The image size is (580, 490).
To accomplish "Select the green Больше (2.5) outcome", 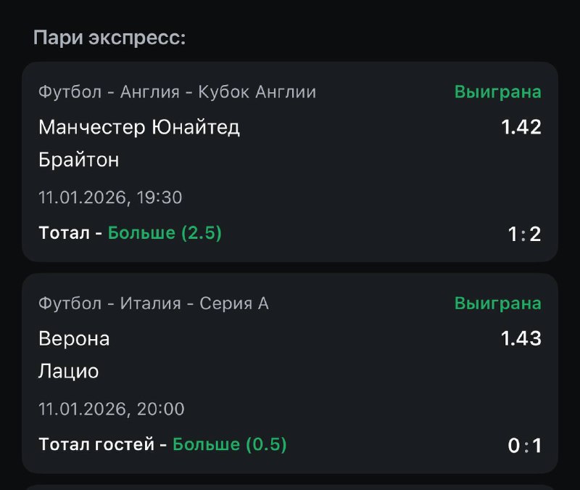I will 165,233.
